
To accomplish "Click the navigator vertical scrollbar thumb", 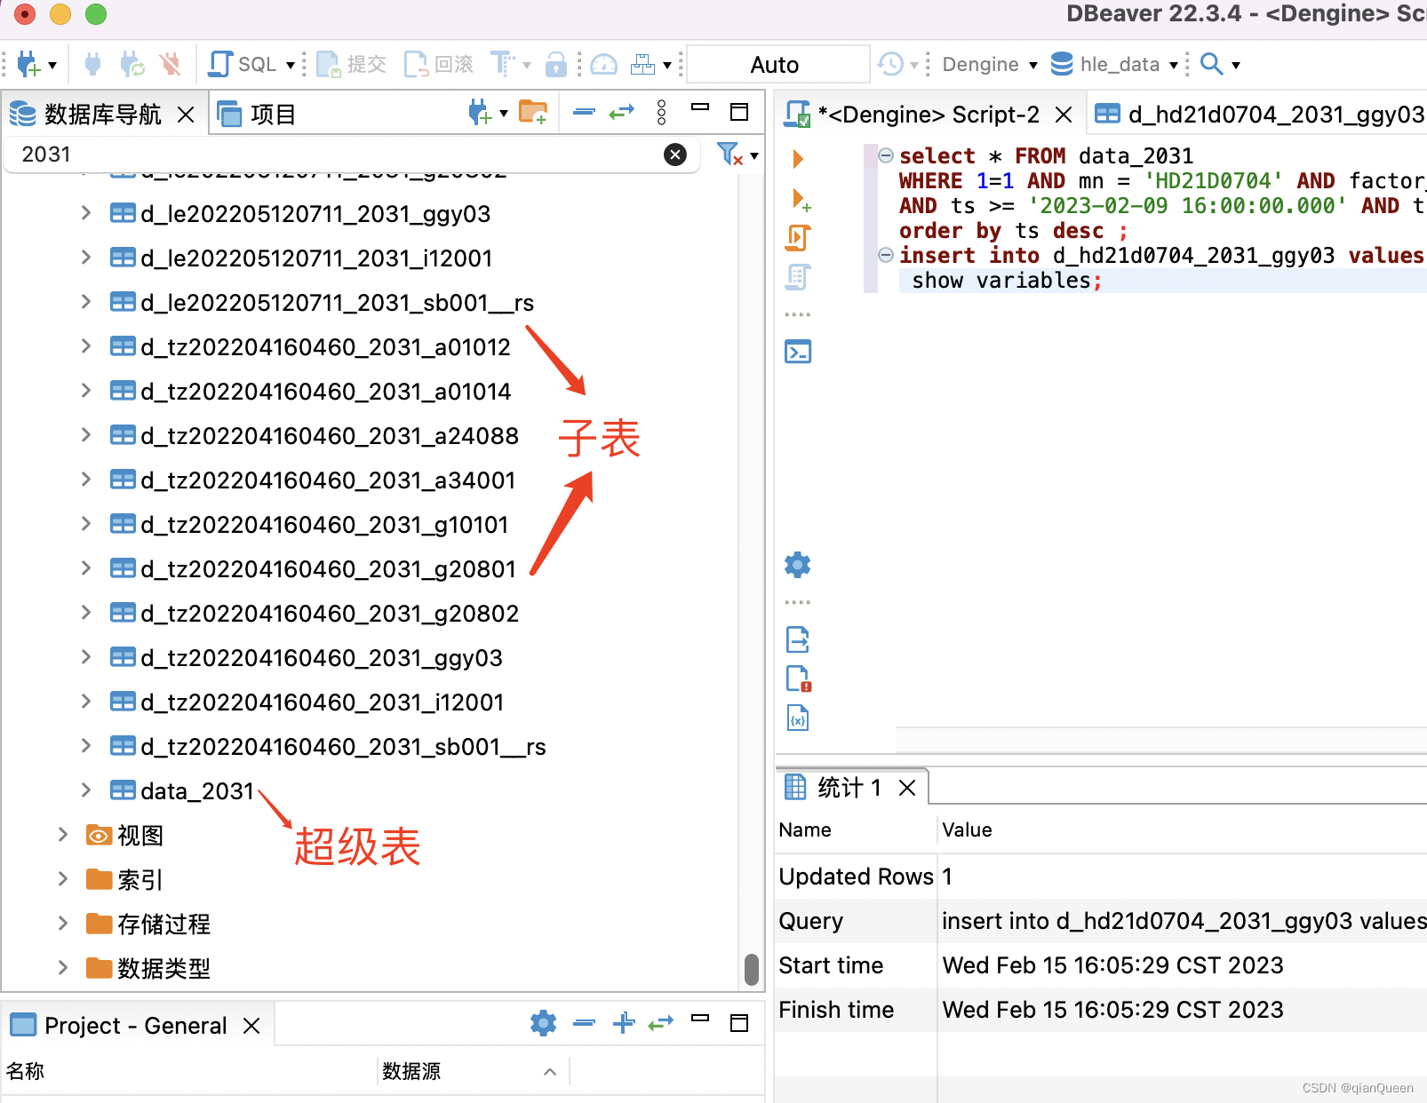I will (x=752, y=970).
